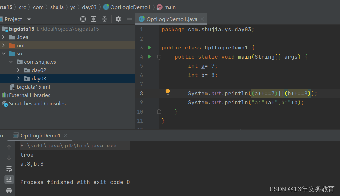Click the println("a:"+a+",b:"+b) line
This screenshot has height=196, width=340.
tap(246, 103)
